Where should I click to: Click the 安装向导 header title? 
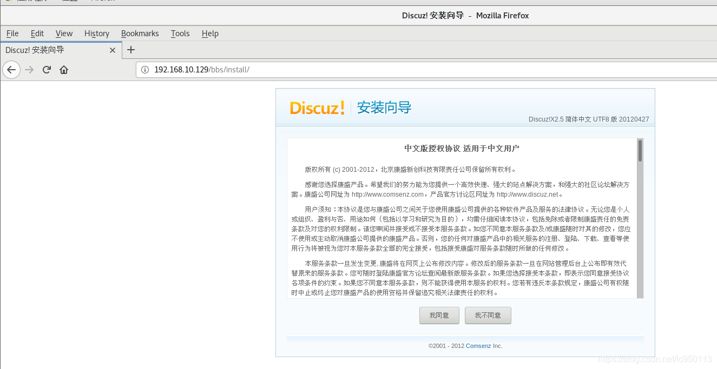(384, 108)
